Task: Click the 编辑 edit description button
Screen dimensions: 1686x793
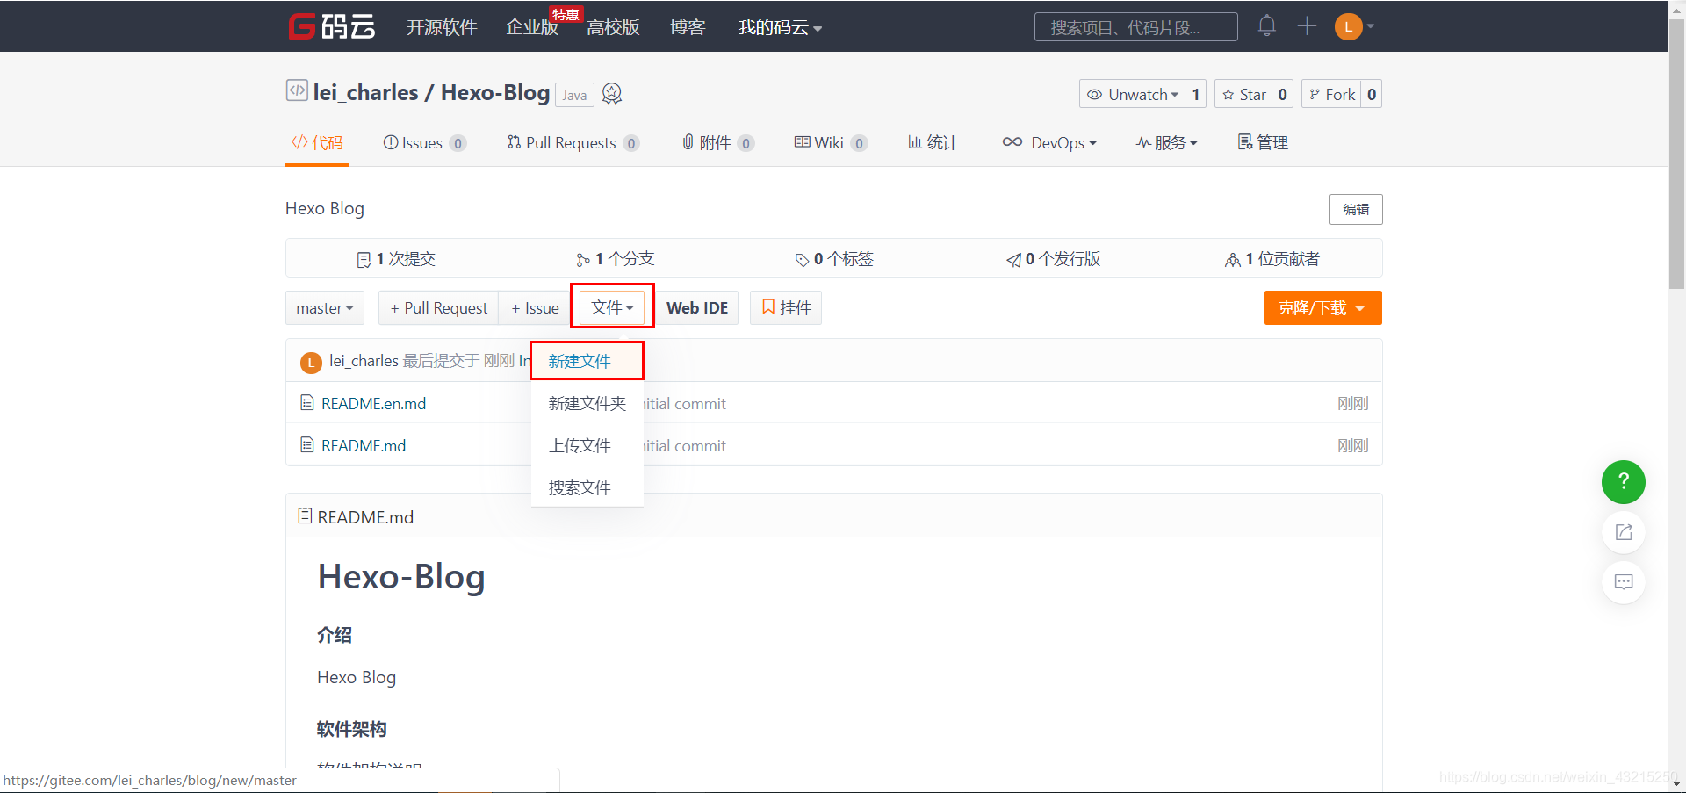Action: 1356,209
